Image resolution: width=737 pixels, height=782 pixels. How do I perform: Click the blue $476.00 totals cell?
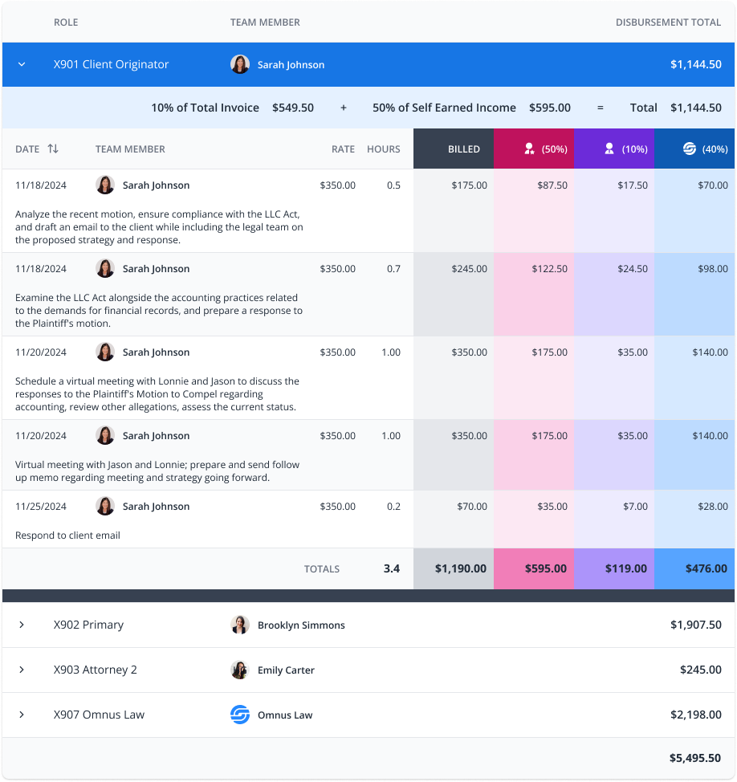pos(706,568)
